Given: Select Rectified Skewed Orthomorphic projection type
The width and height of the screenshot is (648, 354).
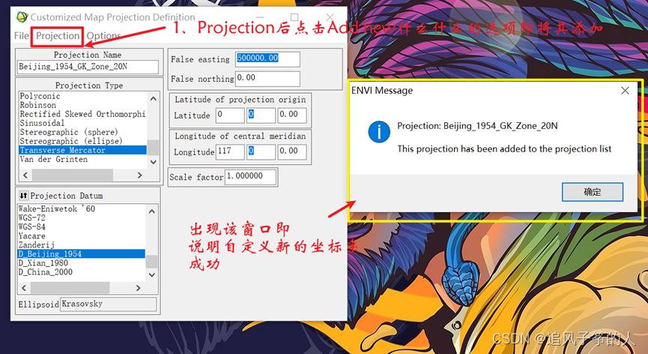Looking at the screenshot, I should (x=82, y=114).
